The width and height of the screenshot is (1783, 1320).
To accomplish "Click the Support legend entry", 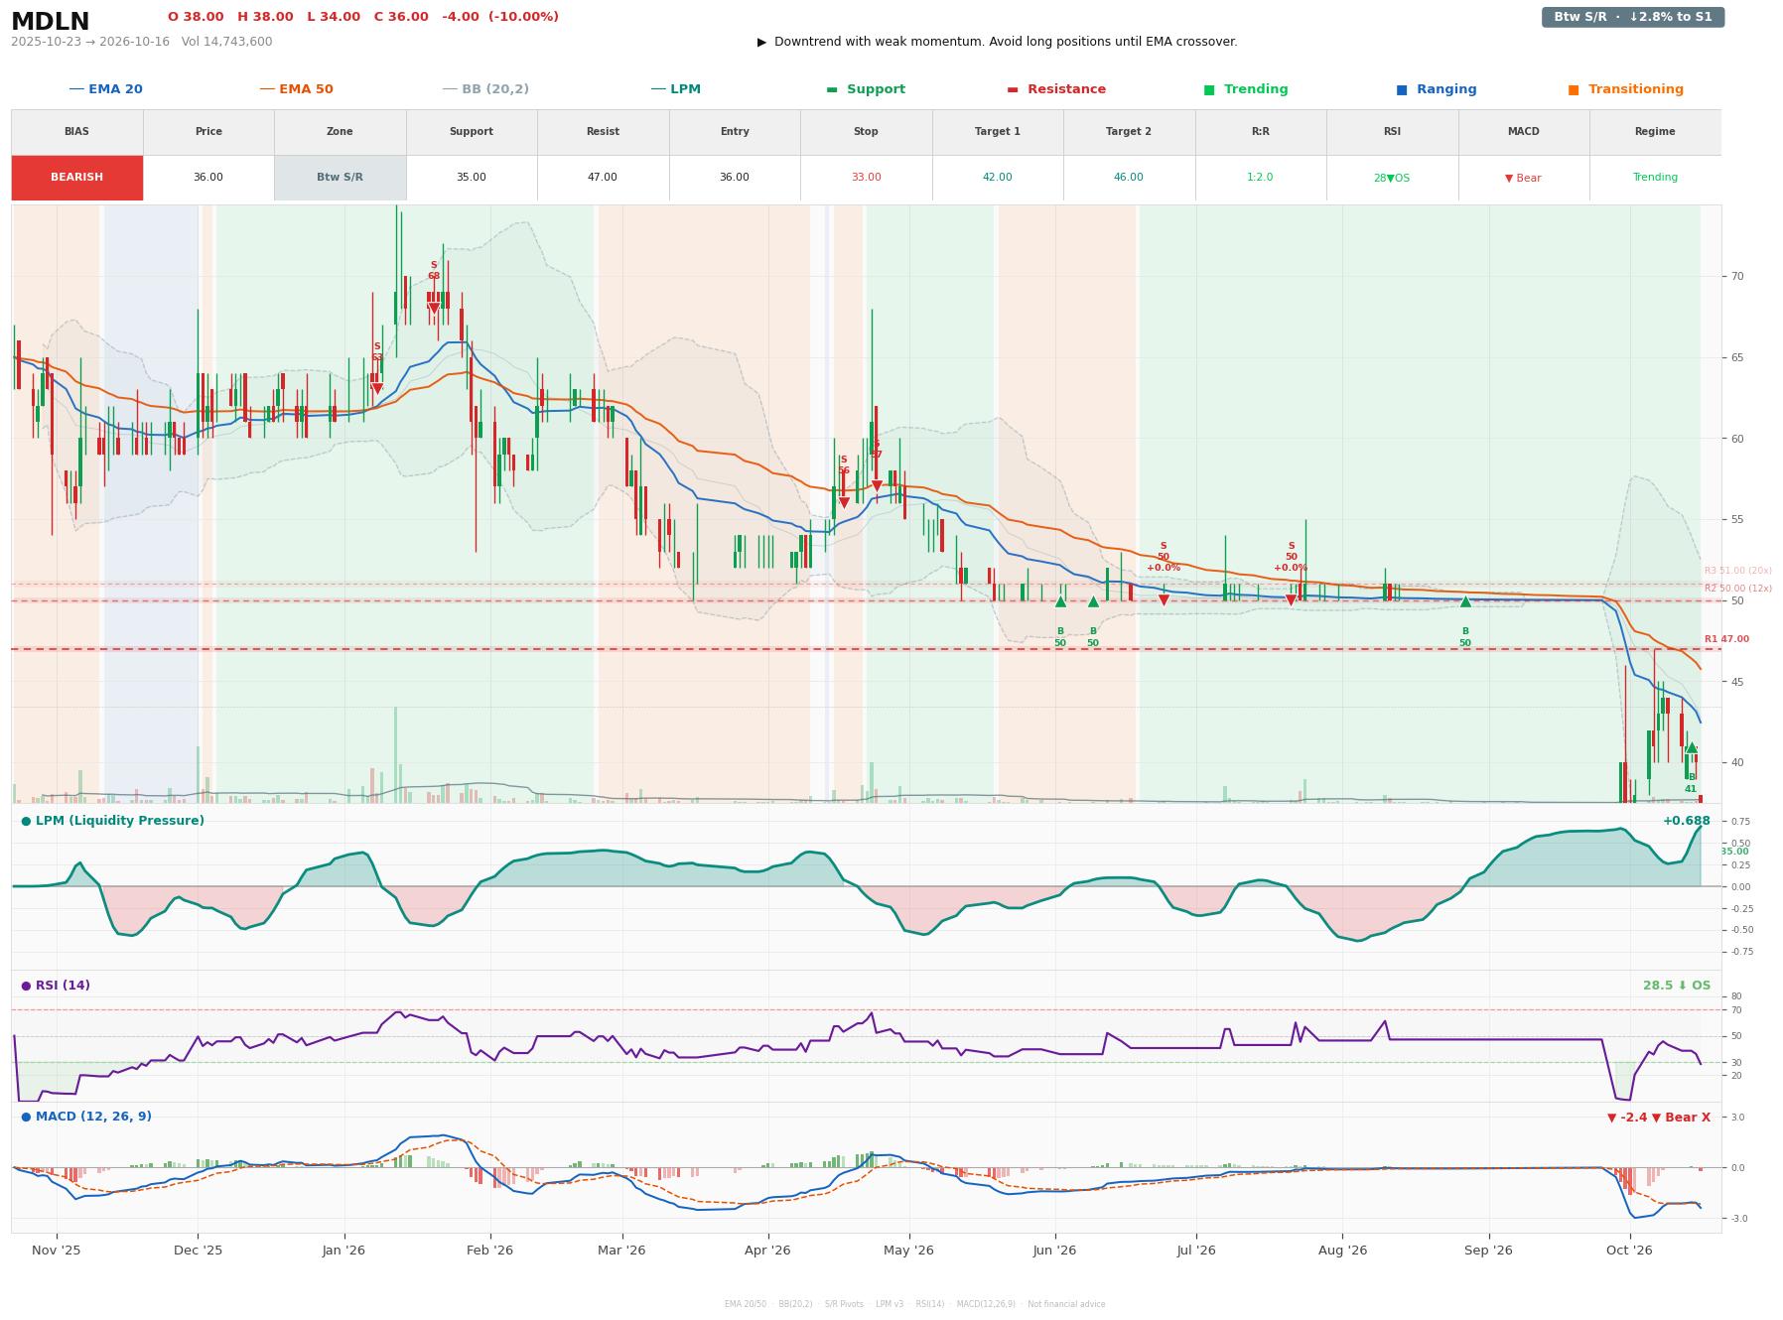I will pyautogui.click(x=866, y=89).
